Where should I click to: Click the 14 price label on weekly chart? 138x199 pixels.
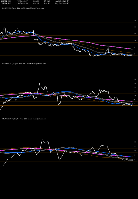(135, 79)
